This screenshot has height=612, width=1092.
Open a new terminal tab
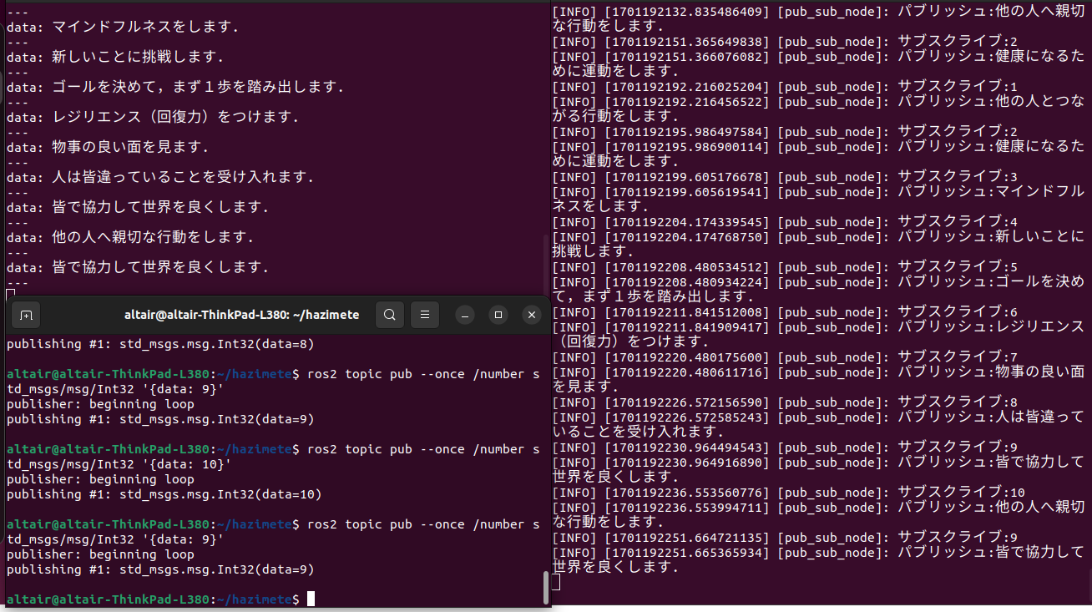click(26, 315)
